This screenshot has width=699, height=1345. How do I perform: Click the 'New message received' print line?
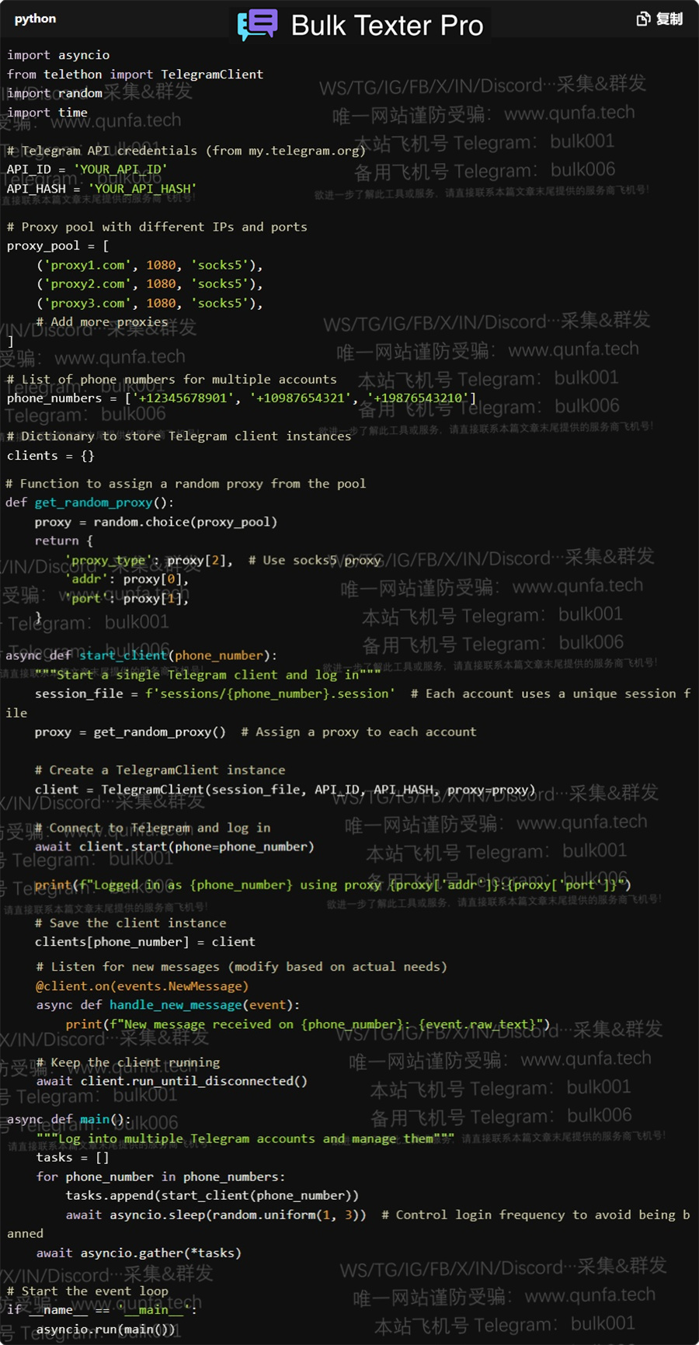308,1024
